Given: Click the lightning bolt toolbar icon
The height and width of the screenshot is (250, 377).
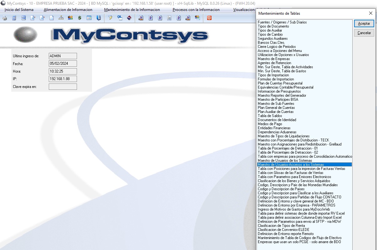Looking at the screenshot, I should click(110, 18).
